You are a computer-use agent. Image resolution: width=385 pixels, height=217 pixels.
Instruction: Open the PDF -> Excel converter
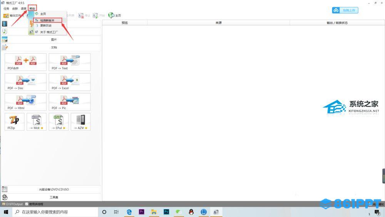pyautogui.click(x=69, y=82)
